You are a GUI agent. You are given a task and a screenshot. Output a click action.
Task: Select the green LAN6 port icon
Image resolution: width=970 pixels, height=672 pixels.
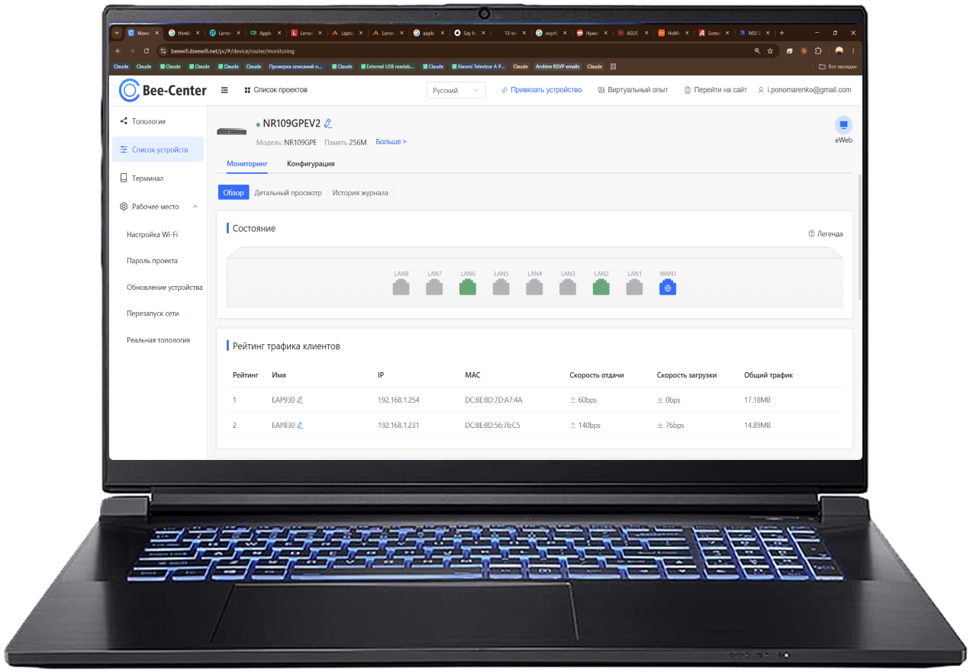(x=468, y=288)
